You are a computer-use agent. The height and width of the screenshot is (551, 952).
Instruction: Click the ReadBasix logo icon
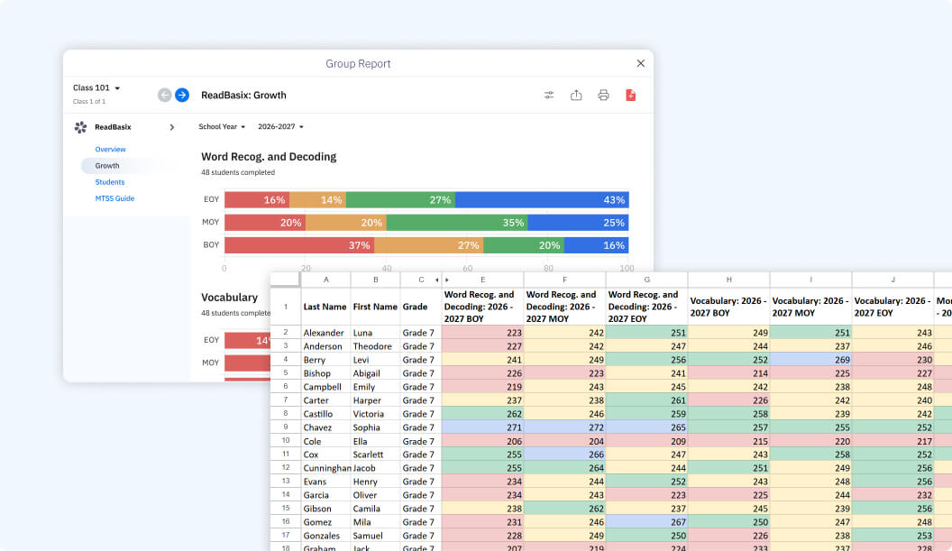[80, 127]
